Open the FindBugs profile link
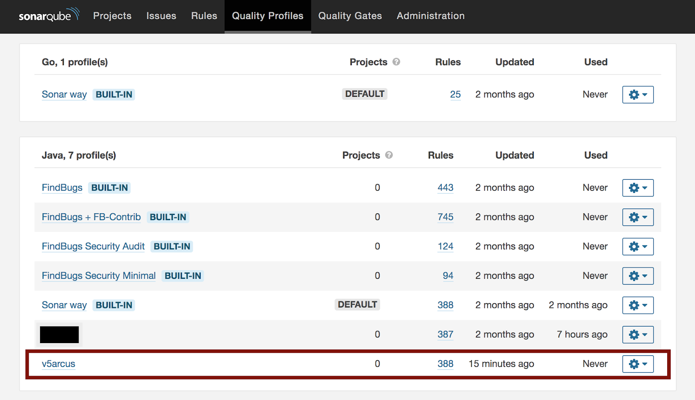 pyautogui.click(x=62, y=188)
